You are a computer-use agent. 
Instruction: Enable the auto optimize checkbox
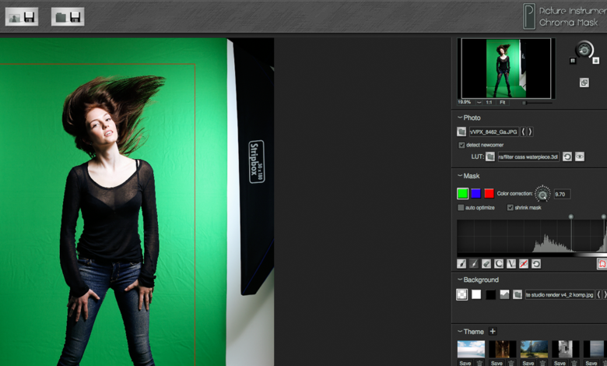[x=461, y=207]
